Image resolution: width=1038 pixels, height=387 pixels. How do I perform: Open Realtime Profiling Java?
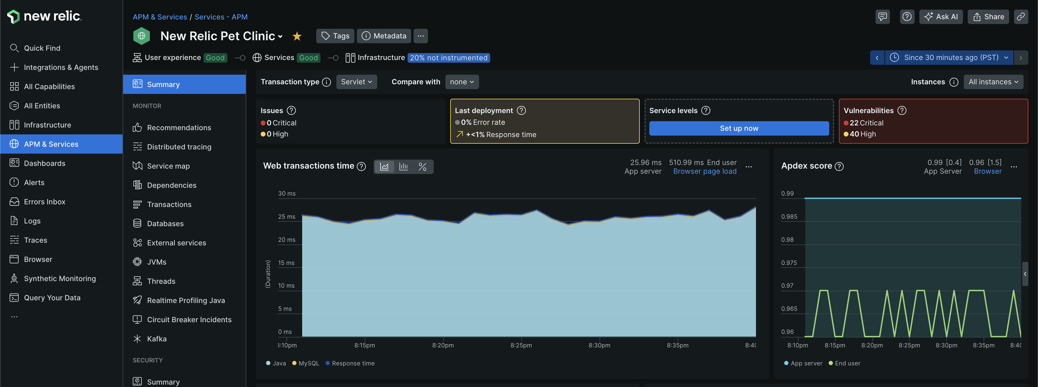[184, 301]
